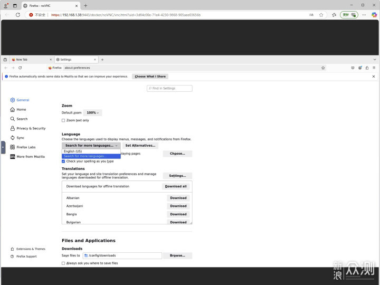Open the Home settings category
Screen dimensions: 380x285
coord(18,110)
